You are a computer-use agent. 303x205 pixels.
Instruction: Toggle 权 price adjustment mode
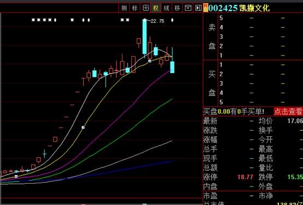156,8
